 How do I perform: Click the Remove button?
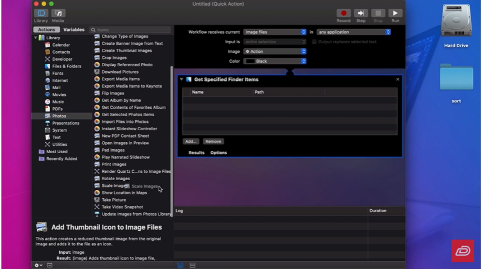(x=213, y=142)
